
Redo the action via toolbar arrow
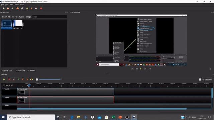22,8
